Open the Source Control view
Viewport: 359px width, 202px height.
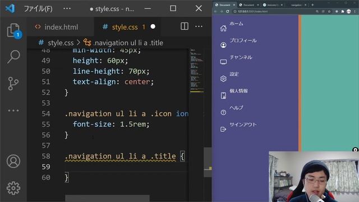[x=13, y=84]
